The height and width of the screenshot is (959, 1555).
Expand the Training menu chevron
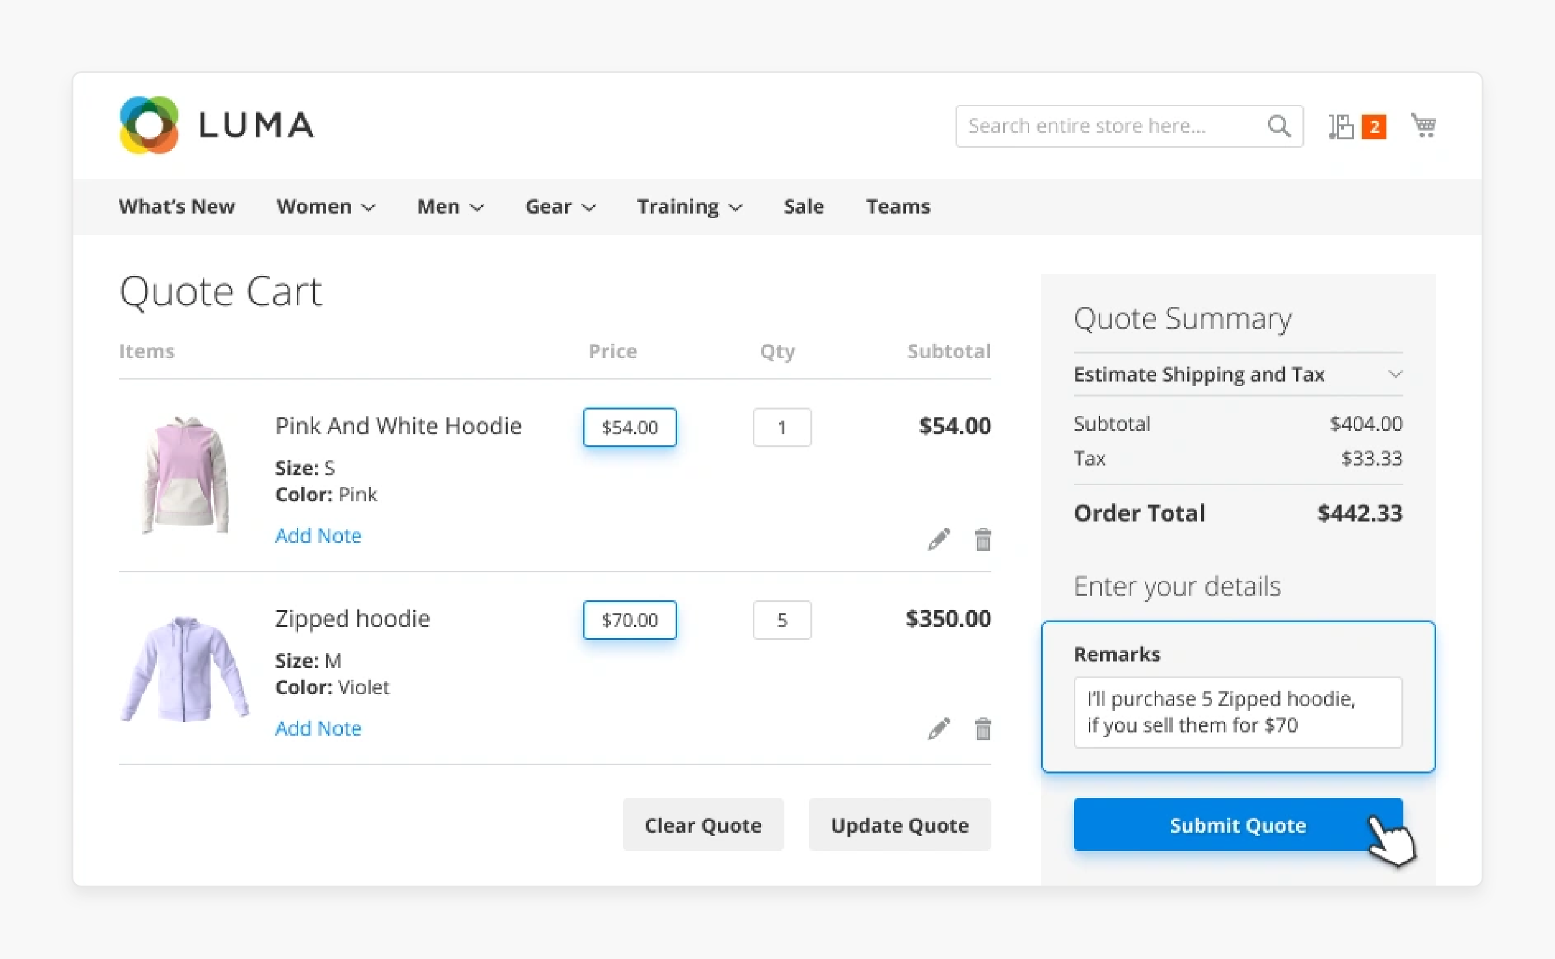coord(736,208)
